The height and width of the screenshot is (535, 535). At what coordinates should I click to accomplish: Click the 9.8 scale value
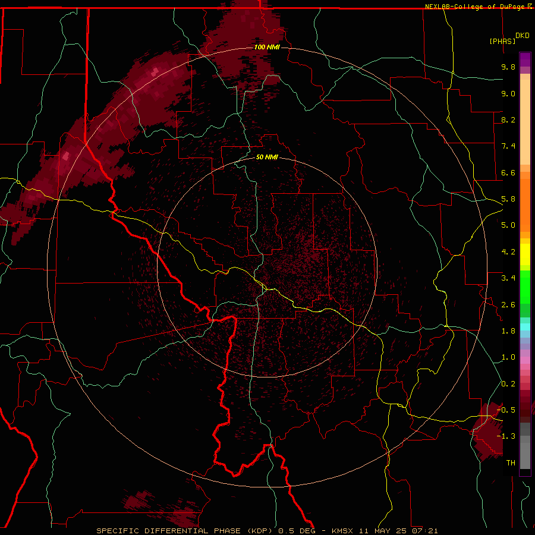508,67
